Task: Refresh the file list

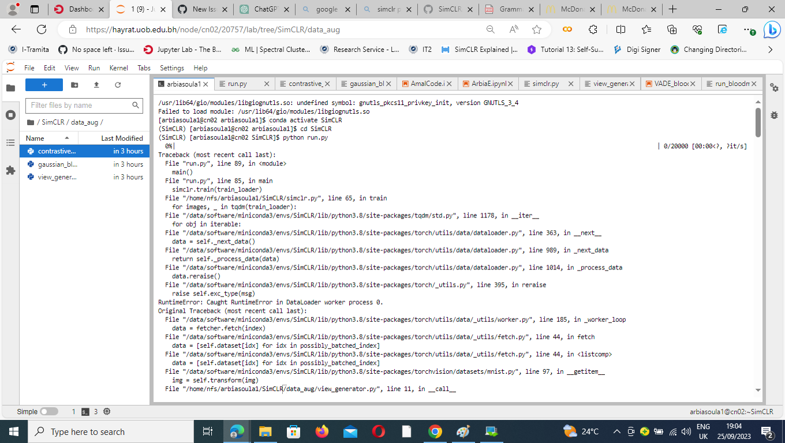Action: click(117, 84)
